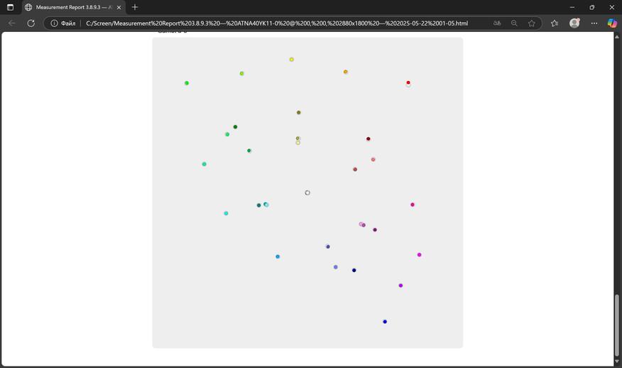The width and height of the screenshot is (622, 368).
Task: Click the lower magenta right-side point
Action: tap(420, 255)
